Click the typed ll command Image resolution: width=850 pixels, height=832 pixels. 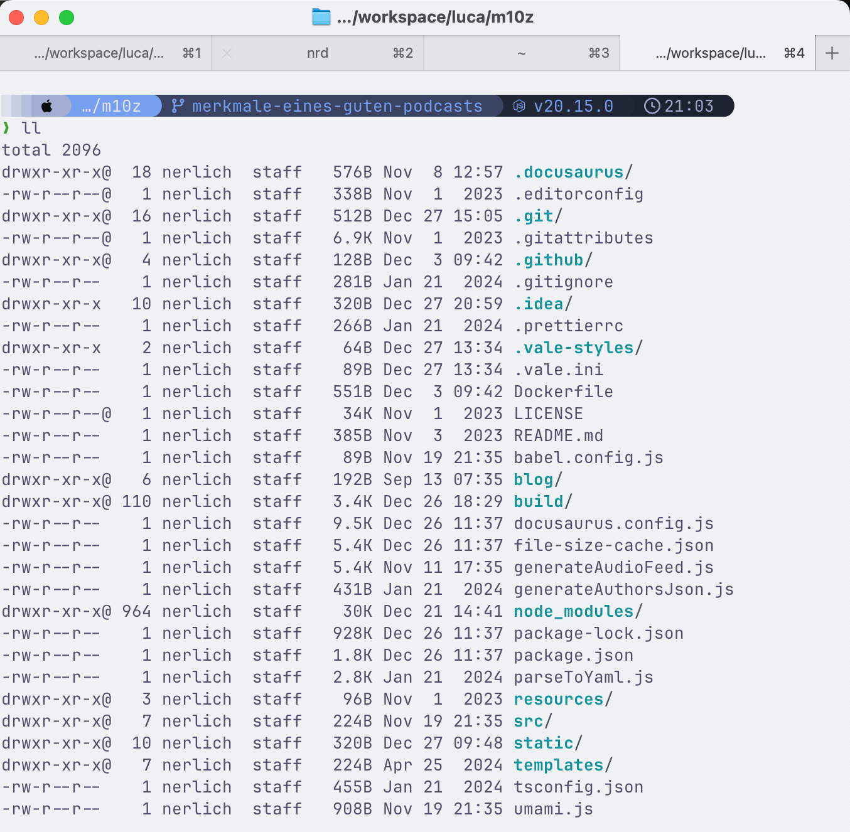click(31, 128)
